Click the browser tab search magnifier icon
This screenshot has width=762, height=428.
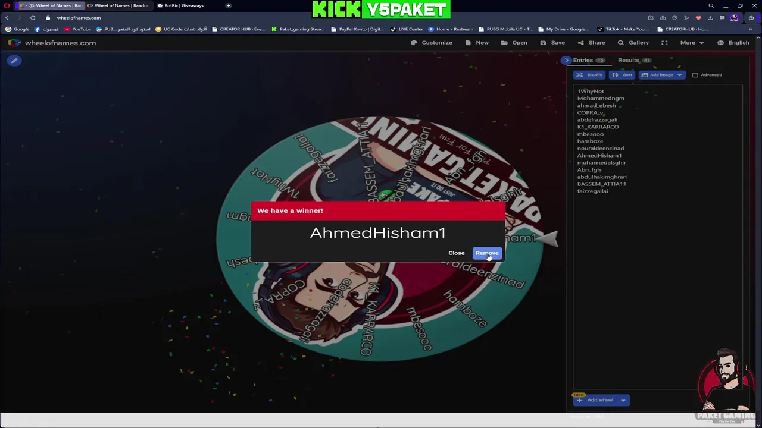(711, 6)
